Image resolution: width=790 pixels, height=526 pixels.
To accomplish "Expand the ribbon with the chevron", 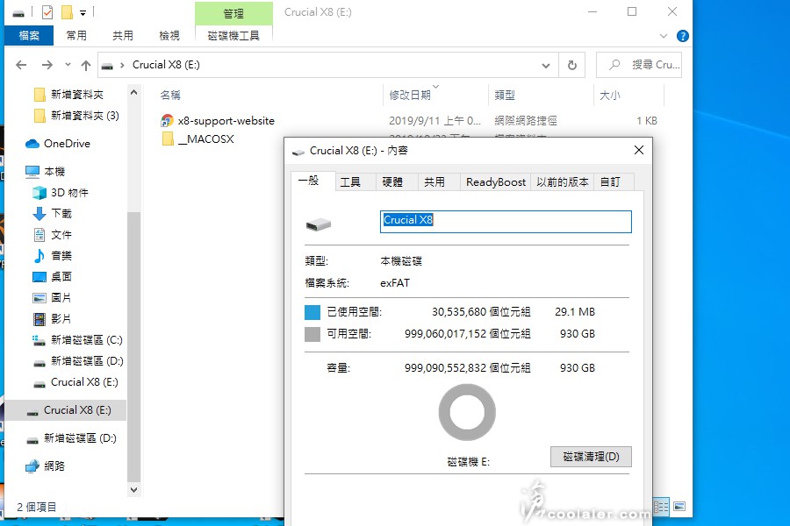I will pyautogui.click(x=664, y=36).
